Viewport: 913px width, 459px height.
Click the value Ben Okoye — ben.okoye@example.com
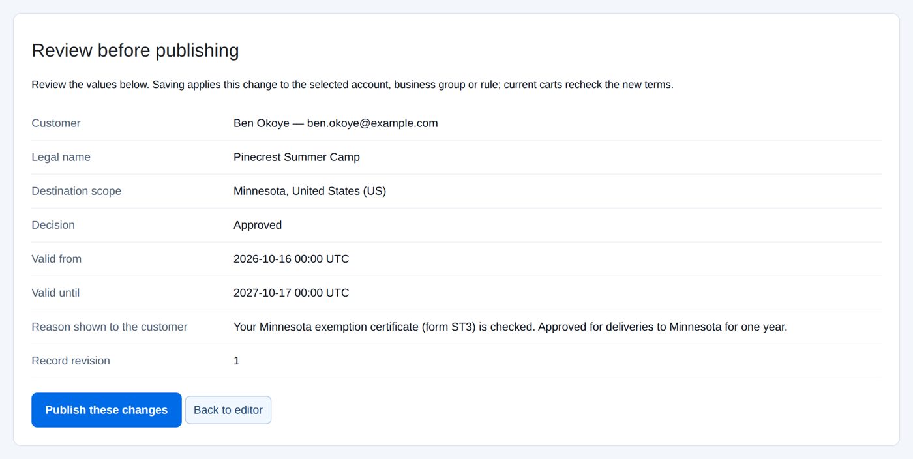tap(336, 123)
